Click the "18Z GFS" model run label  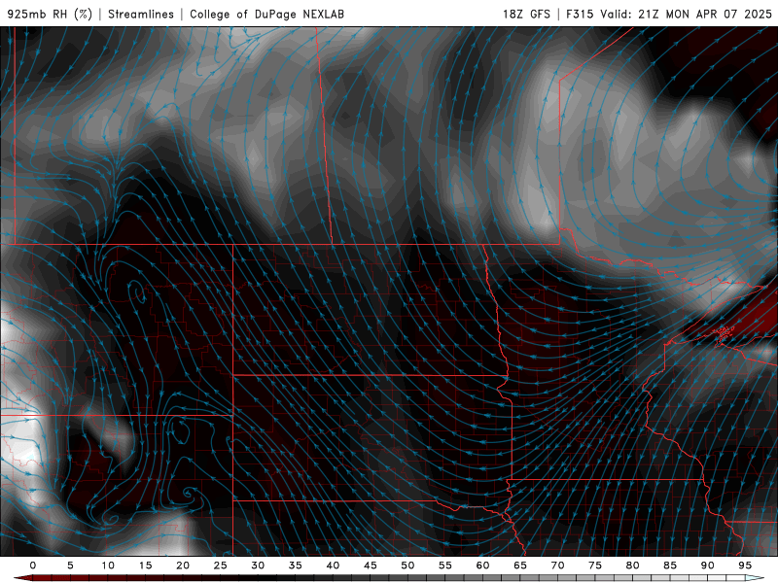point(526,14)
